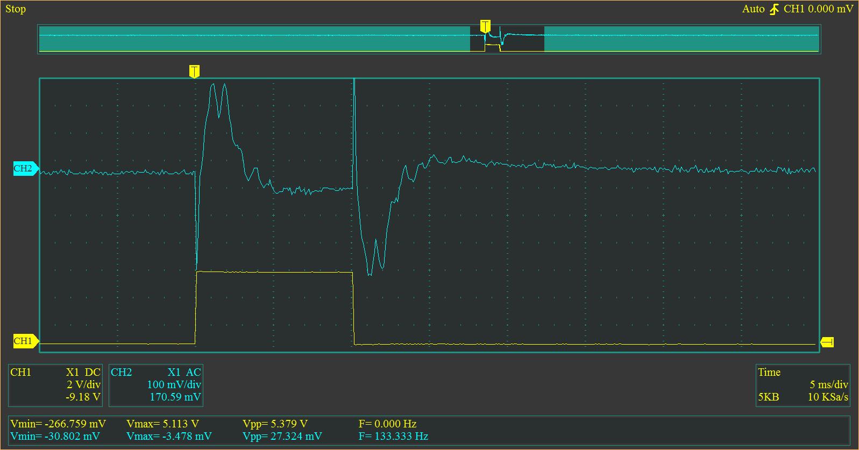Click the 170.59 mV CH2 offset value

tap(175, 397)
